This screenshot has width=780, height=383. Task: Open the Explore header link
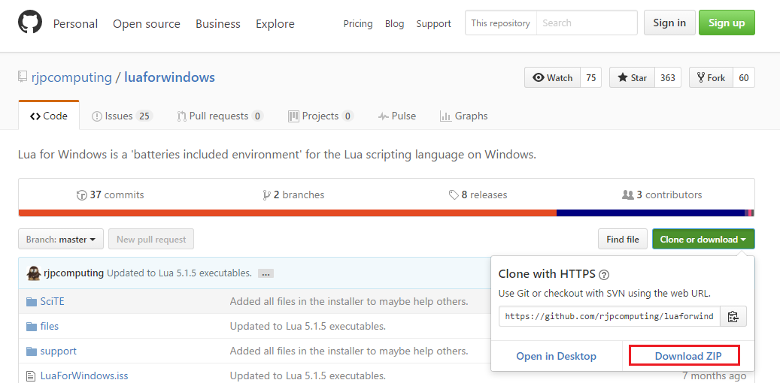[x=275, y=24]
